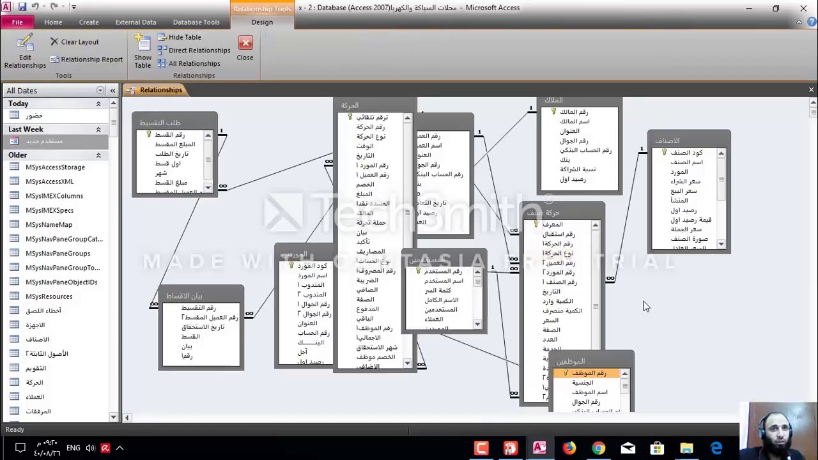Open the Redo history dropdown arrow
This screenshot has height=460, width=818.
pyautogui.click(x=63, y=7)
